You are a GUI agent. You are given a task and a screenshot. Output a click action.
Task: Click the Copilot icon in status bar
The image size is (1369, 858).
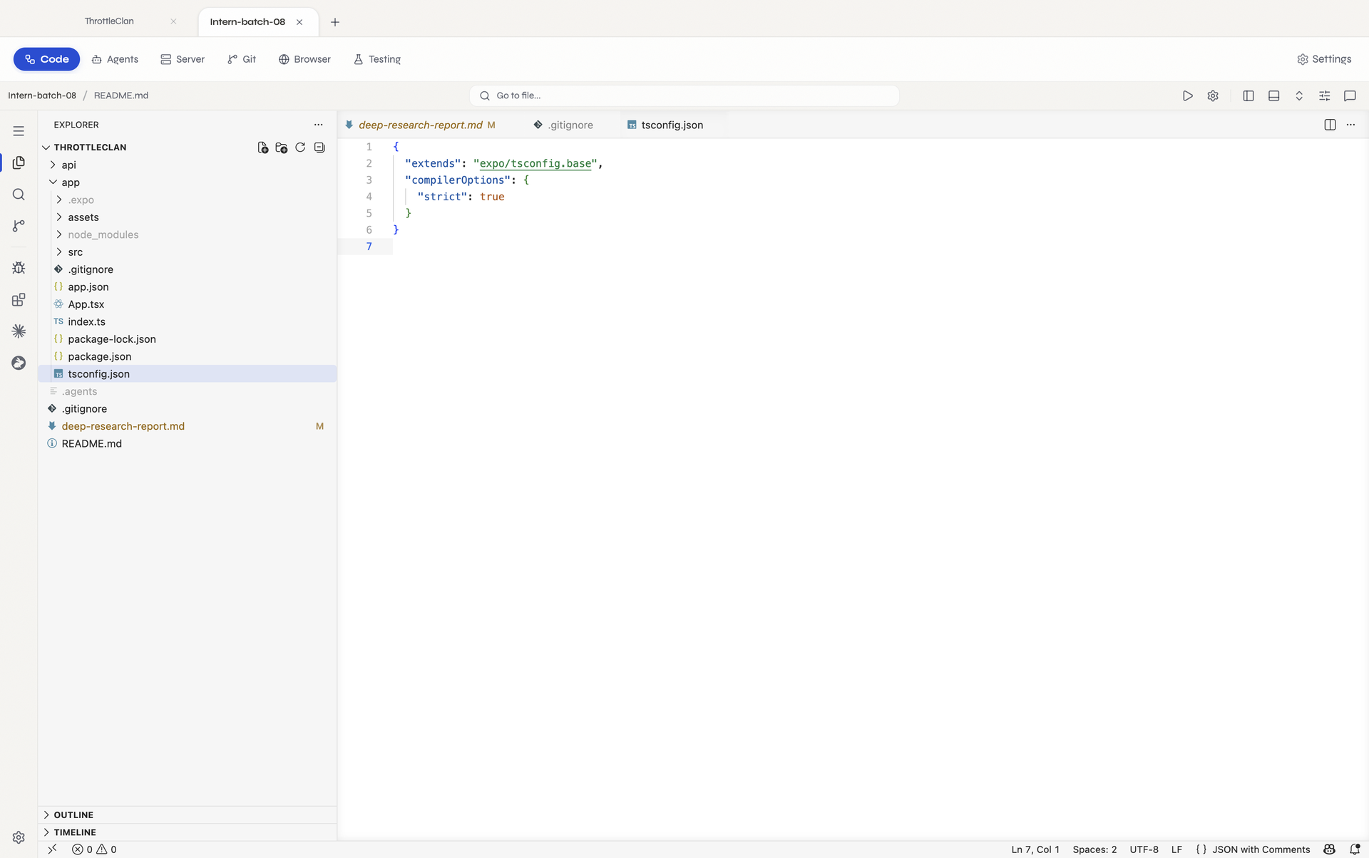pos(1329,849)
